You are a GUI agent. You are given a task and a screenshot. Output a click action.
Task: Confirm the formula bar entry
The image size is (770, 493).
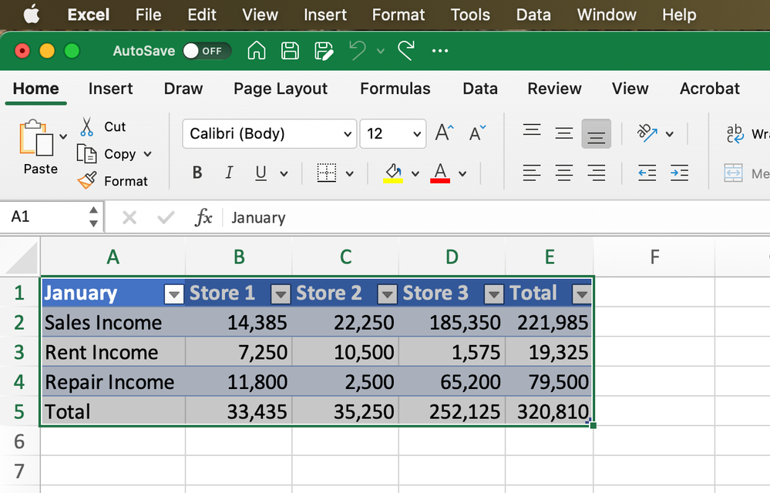pyautogui.click(x=166, y=216)
